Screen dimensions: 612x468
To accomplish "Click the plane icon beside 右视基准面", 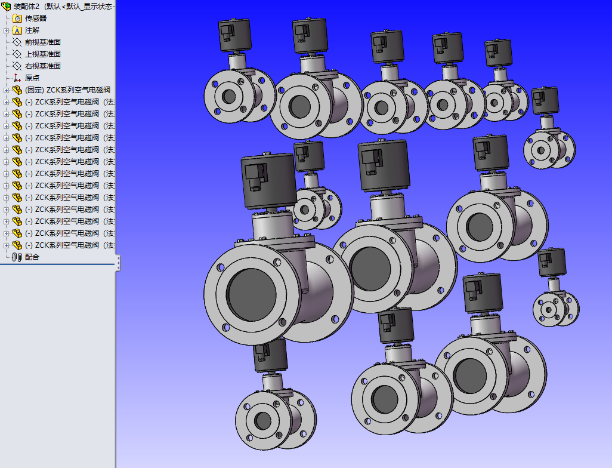I will (17, 66).
